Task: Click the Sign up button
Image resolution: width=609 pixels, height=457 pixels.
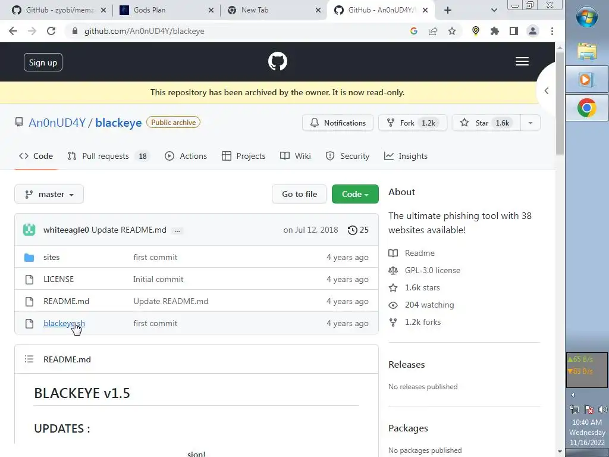Action: click(43, 62)
